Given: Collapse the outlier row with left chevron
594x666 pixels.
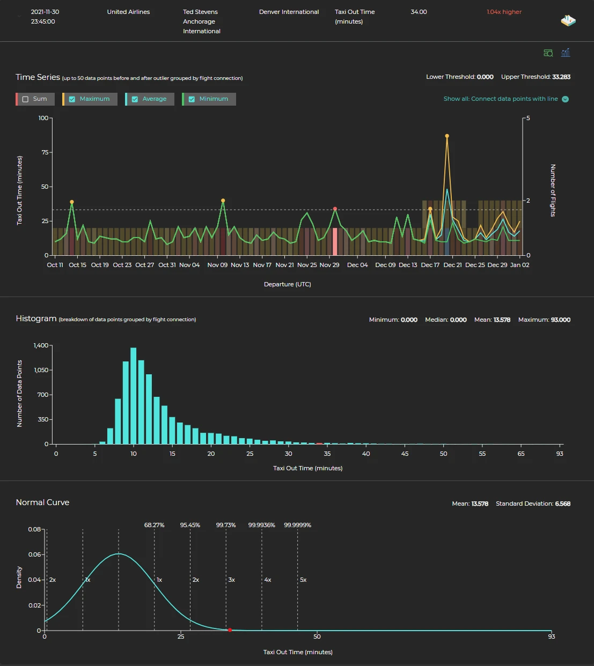Looking at the screenshot, I should (x=19, y=16).
